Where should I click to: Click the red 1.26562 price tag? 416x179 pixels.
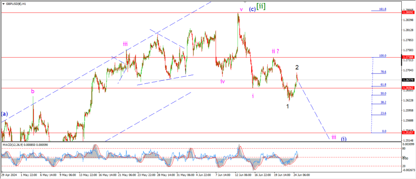tap(408, 88)
